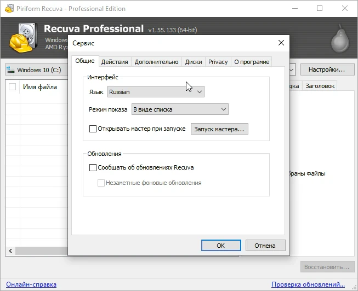This screenshot has width=358, height=291.
Task: Open the Язык language dropdown
Action: pos(156,92)
